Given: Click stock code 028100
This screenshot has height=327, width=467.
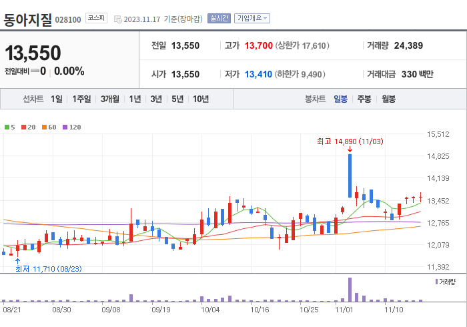Looking at the screenshot, I should (68, 20).
